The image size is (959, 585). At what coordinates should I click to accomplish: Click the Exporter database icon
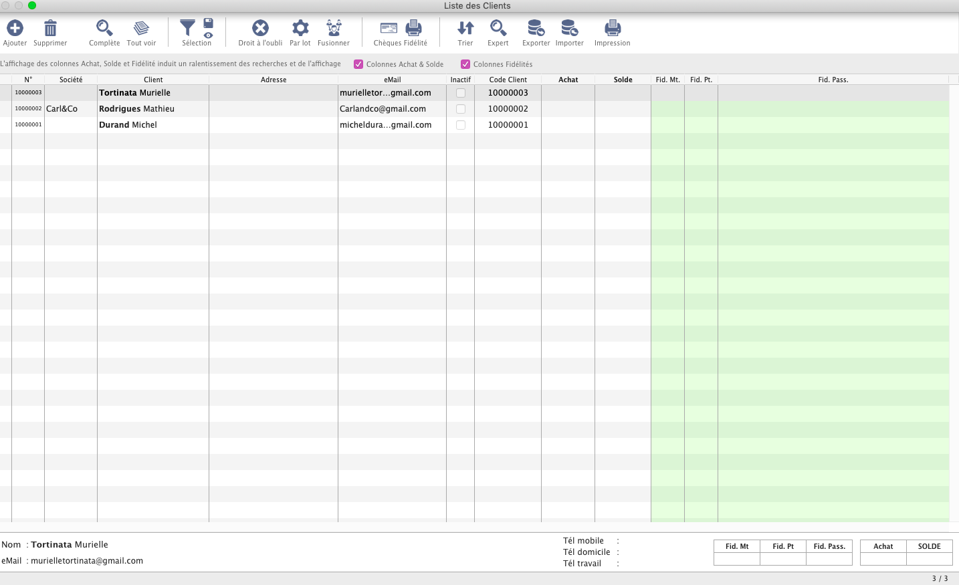(536, 28)
